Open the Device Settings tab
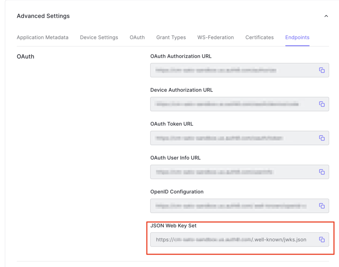Viewport: 339px width, 267px height. click(99, 37)
